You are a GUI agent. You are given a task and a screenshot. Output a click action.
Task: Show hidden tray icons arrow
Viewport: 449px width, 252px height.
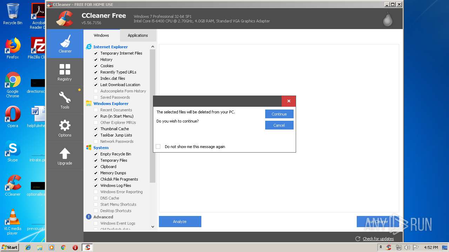382,247
